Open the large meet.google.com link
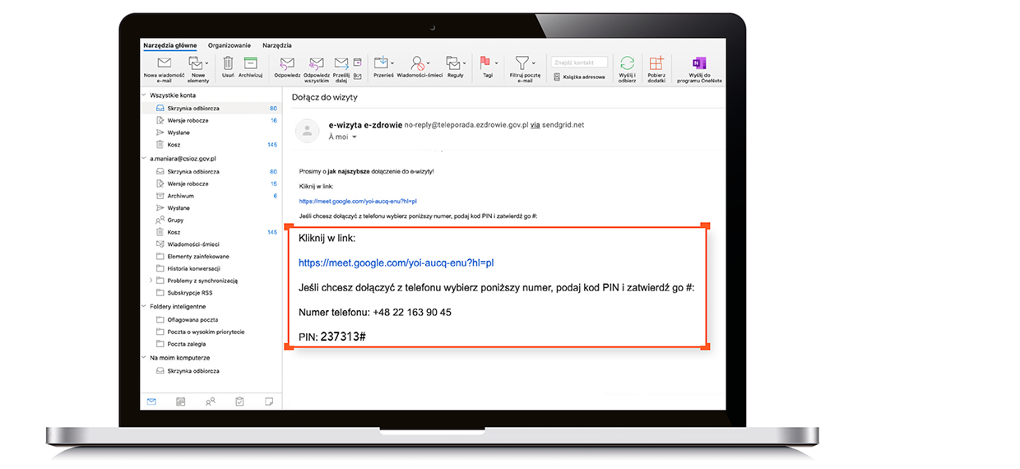This screenshot has height=469, width=1020. [396, 263]
